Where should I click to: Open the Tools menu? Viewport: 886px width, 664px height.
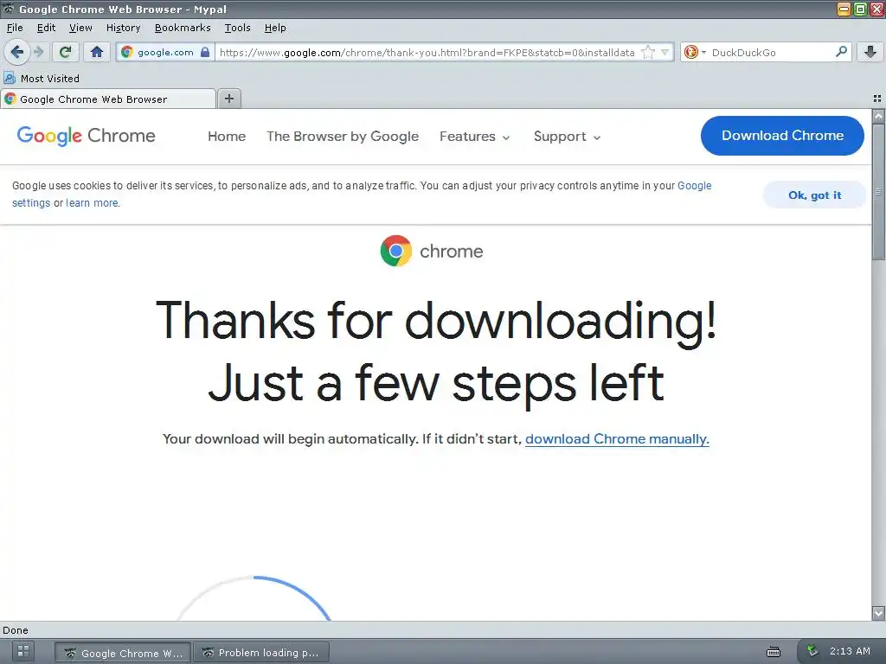point(237,28)
